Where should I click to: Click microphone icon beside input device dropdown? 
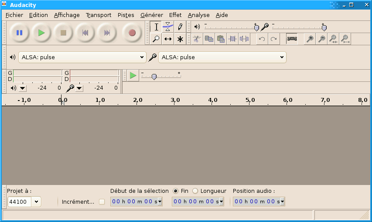click(152, 57)
